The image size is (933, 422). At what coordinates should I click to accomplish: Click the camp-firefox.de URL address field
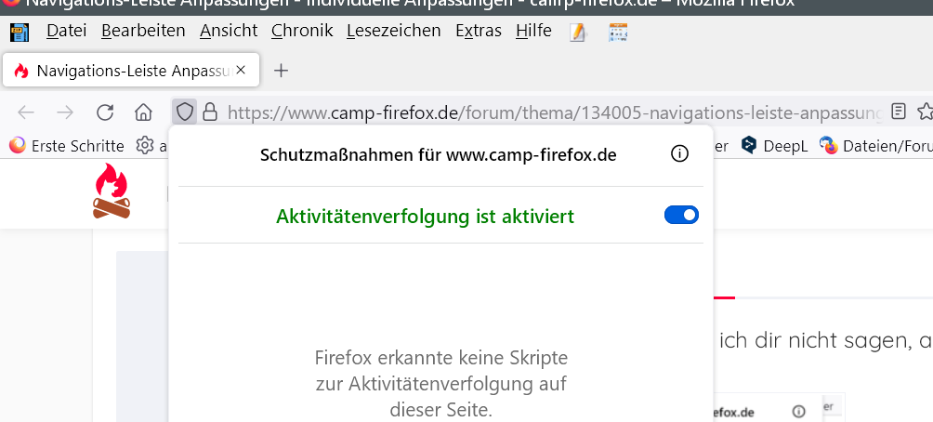point(548,112)
